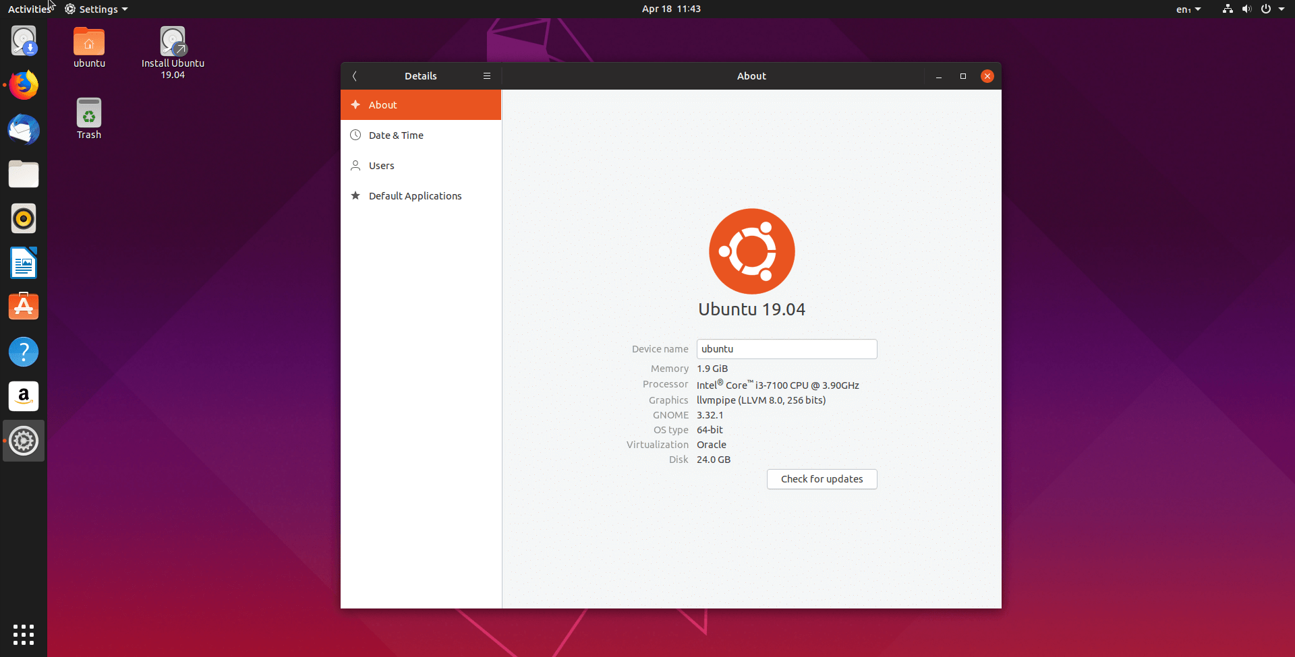Click the volume speaker icon in top bar
This screenshot has width=1295, height=657.
(x=1246, y=9)
